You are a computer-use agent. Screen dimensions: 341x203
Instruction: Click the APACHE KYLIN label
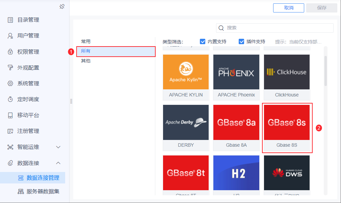(x=186, y=95)
